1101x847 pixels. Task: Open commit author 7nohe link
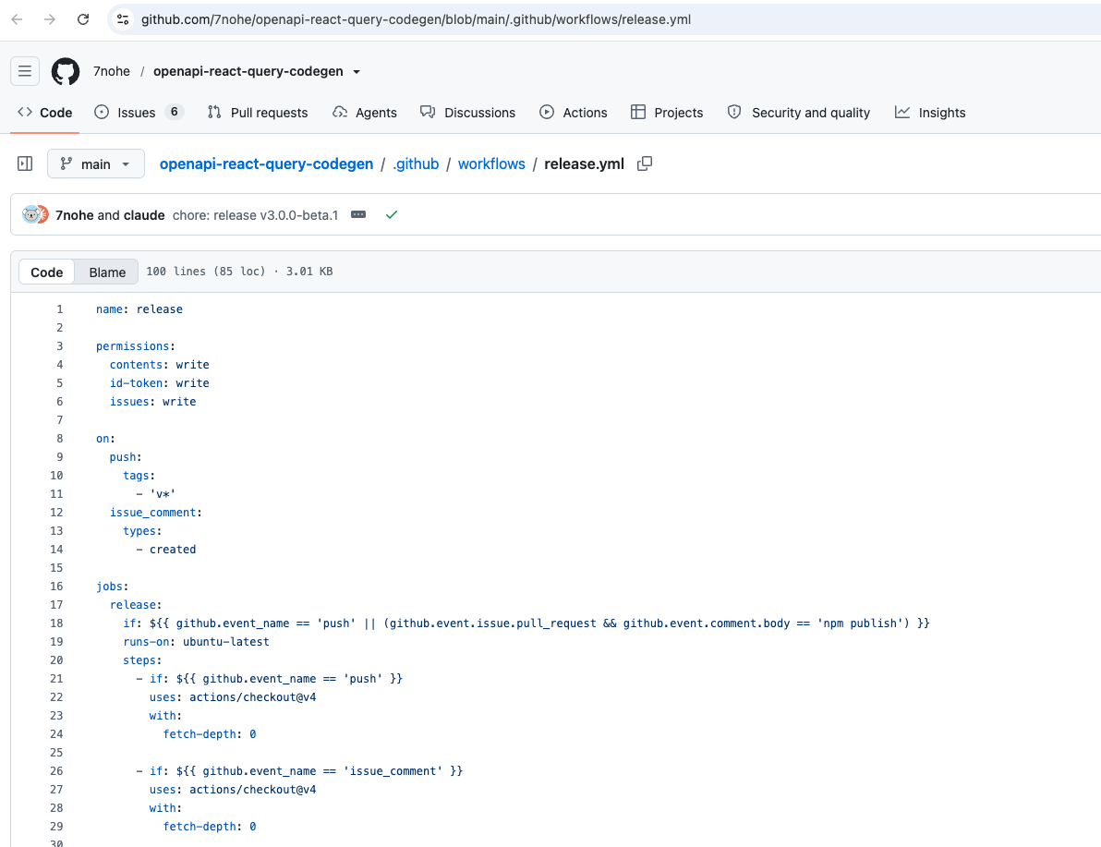click(75, 215)
